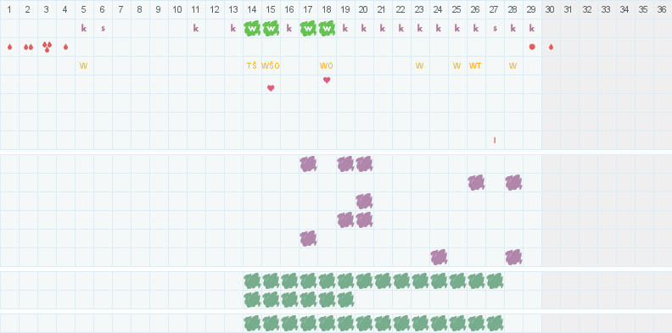Select the pink heart on day 18
Image resolution: width=672 pixels, height=333 pixels.
(327, 80)
